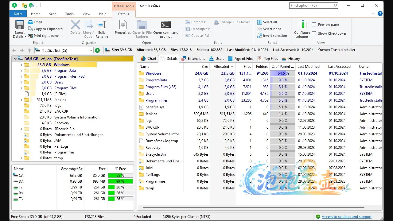The height and width of the screenshot is (221, 393).
Task: Expand the Windows folder in tree
Action: (x=21, y=65)
